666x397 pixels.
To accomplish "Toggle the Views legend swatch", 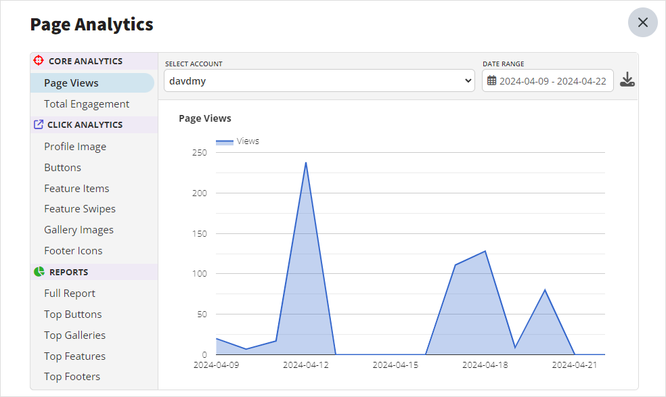I will click(224, 142).
